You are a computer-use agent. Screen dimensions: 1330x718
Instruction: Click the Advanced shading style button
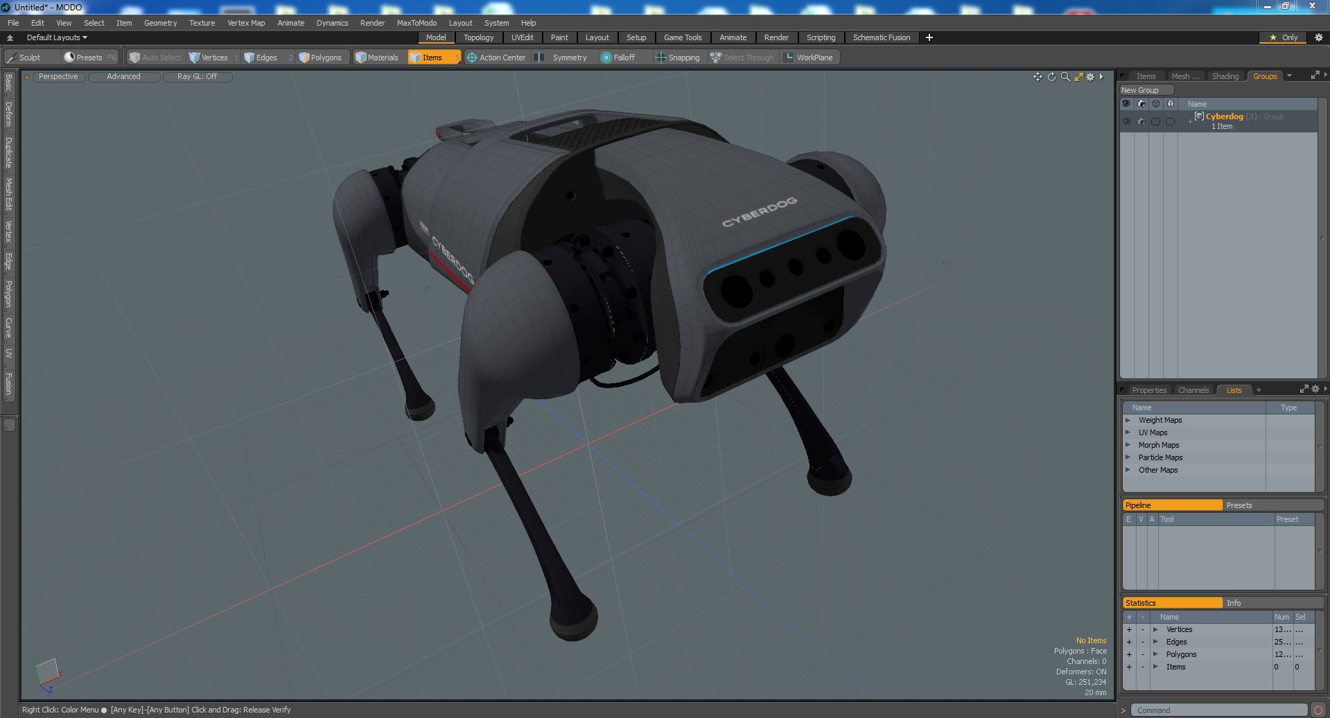pos(123,77)
